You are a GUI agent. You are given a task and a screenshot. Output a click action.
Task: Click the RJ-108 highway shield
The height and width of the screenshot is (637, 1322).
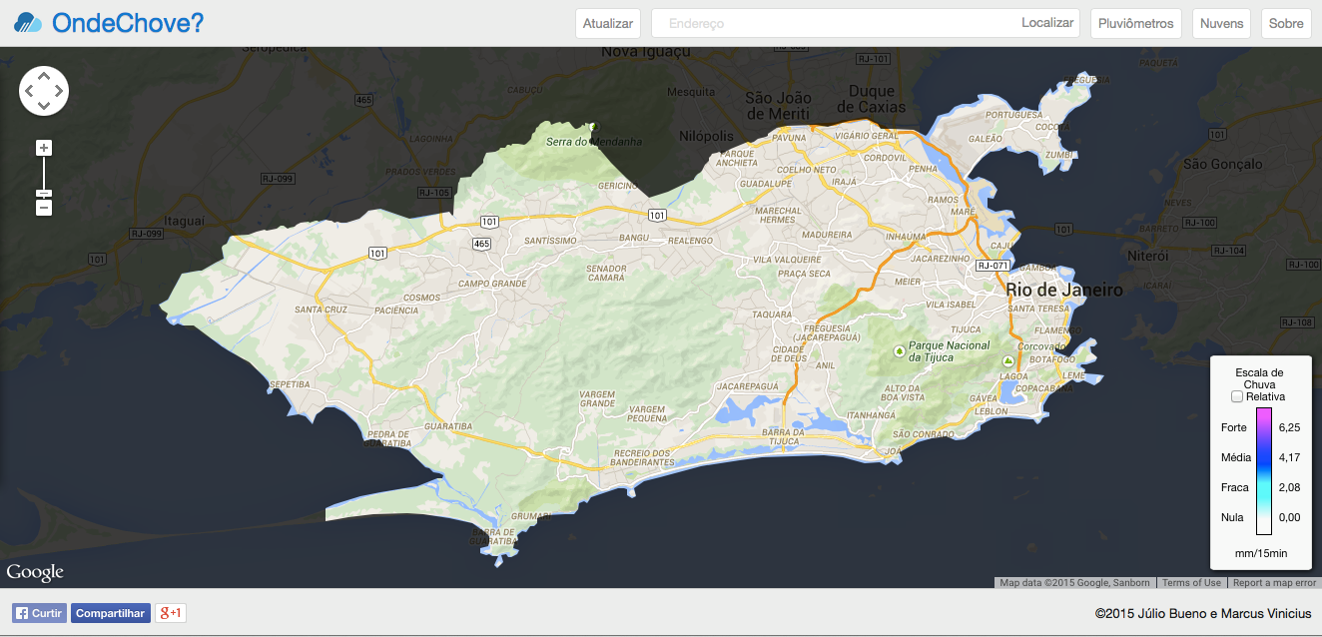pyautogui.click(x=1297, y=322)
